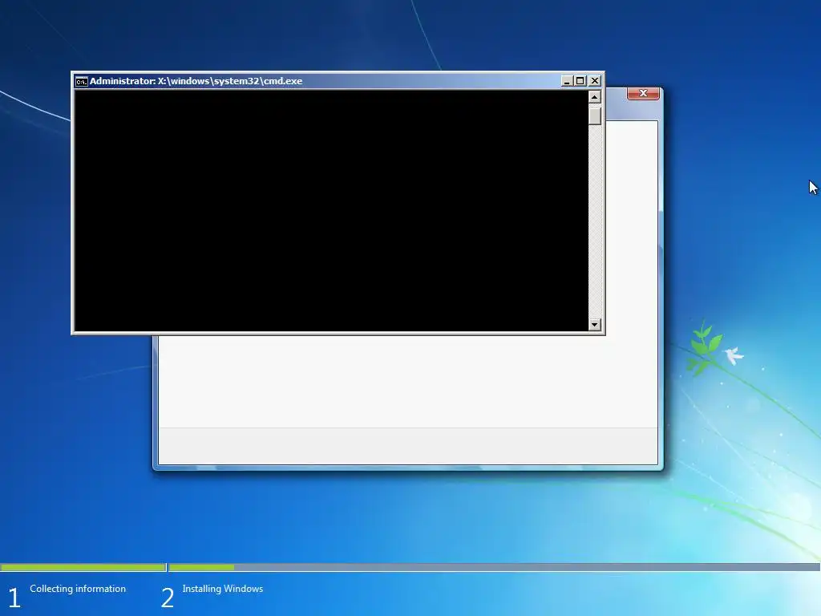Click the Installing Windows progress bar

pyautogui.click(x=494, y=567)
